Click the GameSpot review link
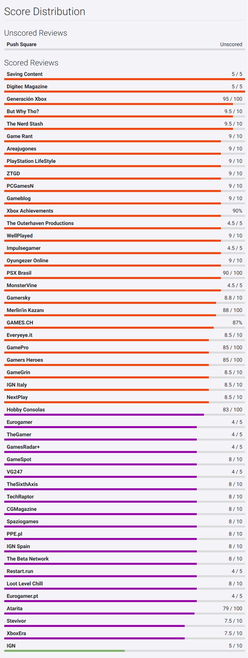248x658 pixels. point(19,459)
